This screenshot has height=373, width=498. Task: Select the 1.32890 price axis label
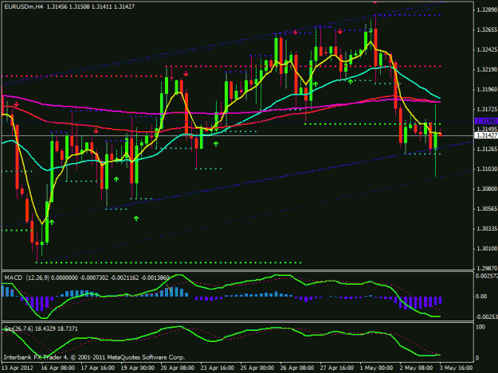tap(487, 10)
